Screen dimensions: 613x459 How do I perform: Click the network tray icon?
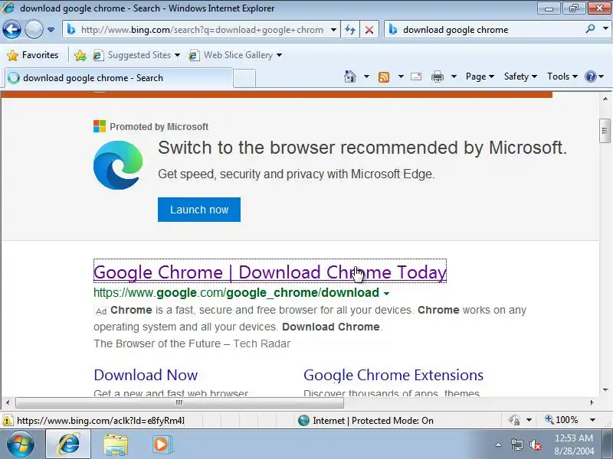point(516,444)
